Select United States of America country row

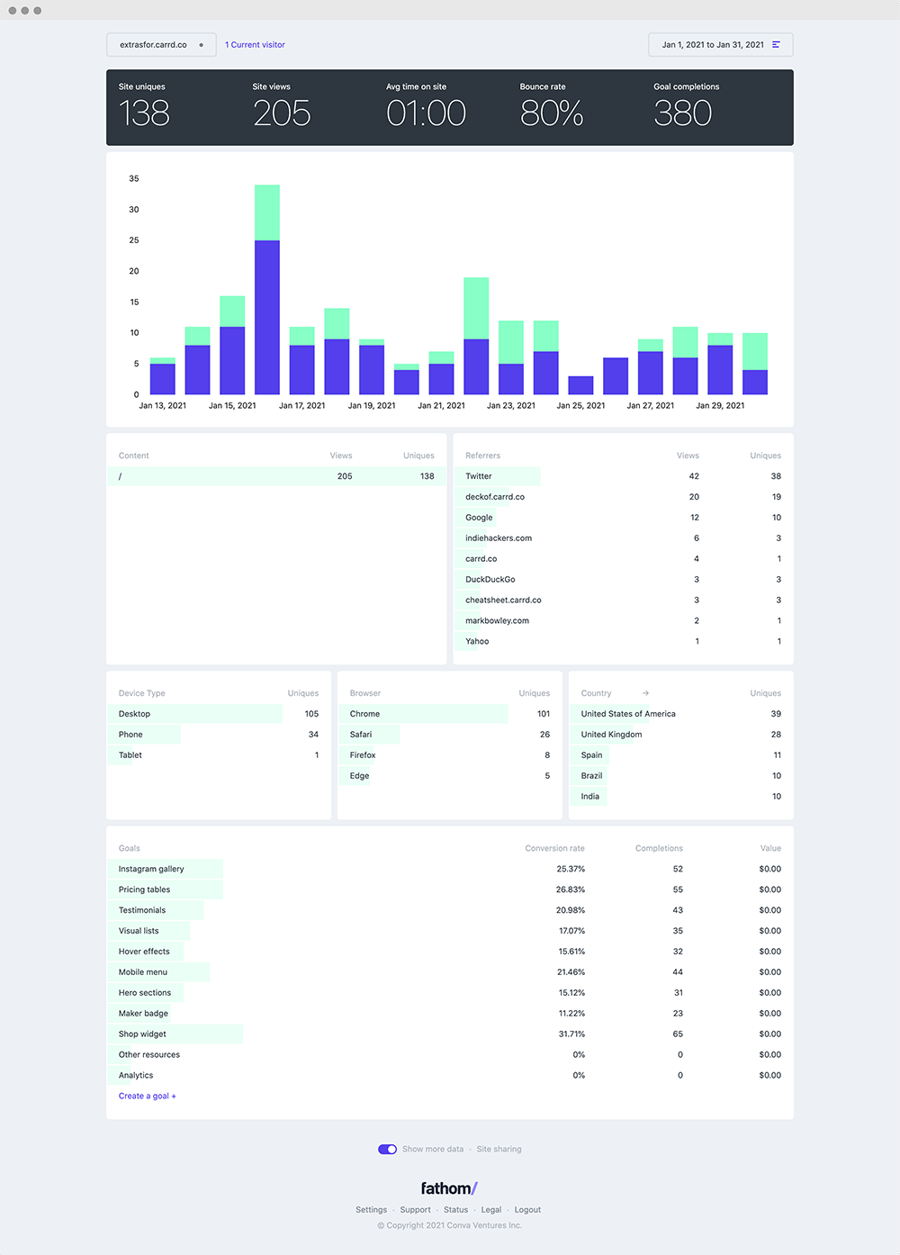pos(681,714)
